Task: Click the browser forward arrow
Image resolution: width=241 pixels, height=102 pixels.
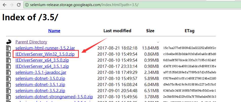Action: coord(12,5)
